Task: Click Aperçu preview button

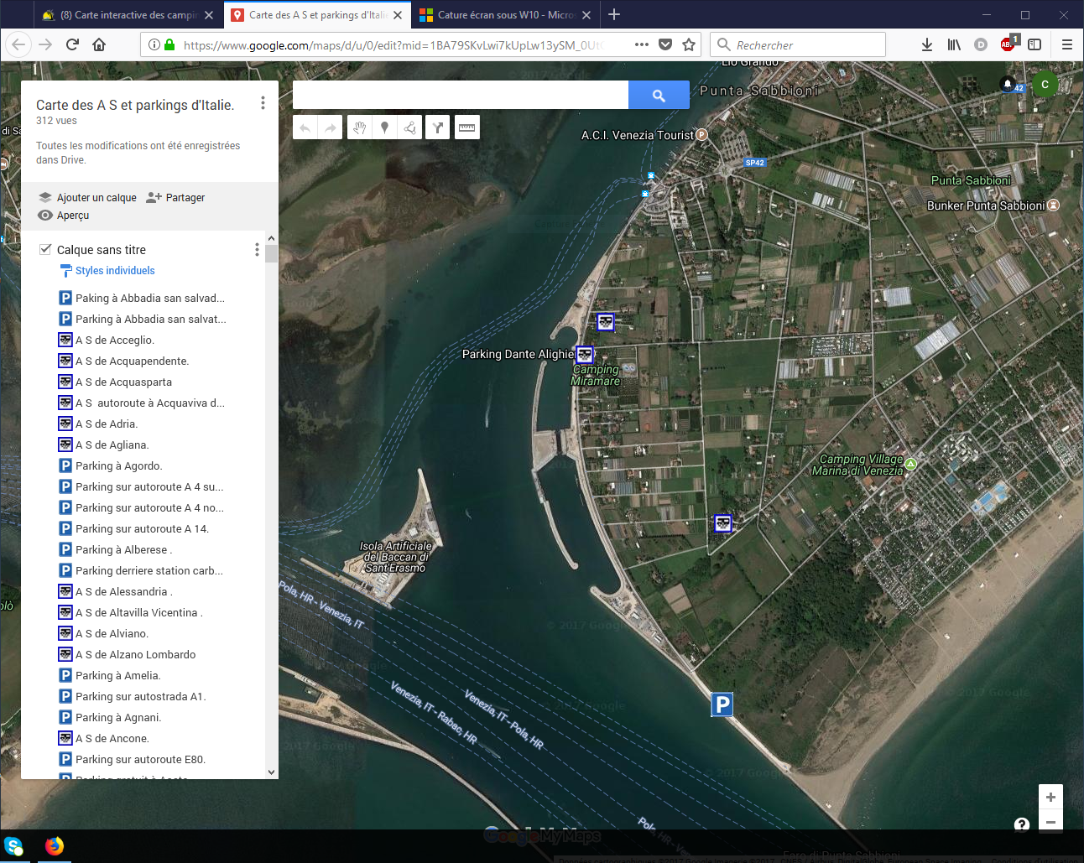Action: point(64,216)
